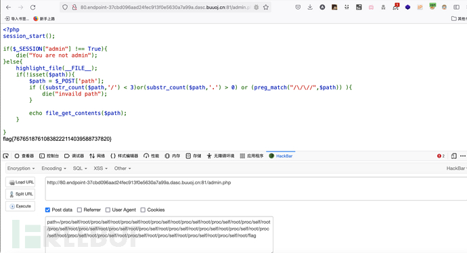Open devtools more options menu
Image resolution: width=467 pixels, height=253 pixels.
point(462,156)
